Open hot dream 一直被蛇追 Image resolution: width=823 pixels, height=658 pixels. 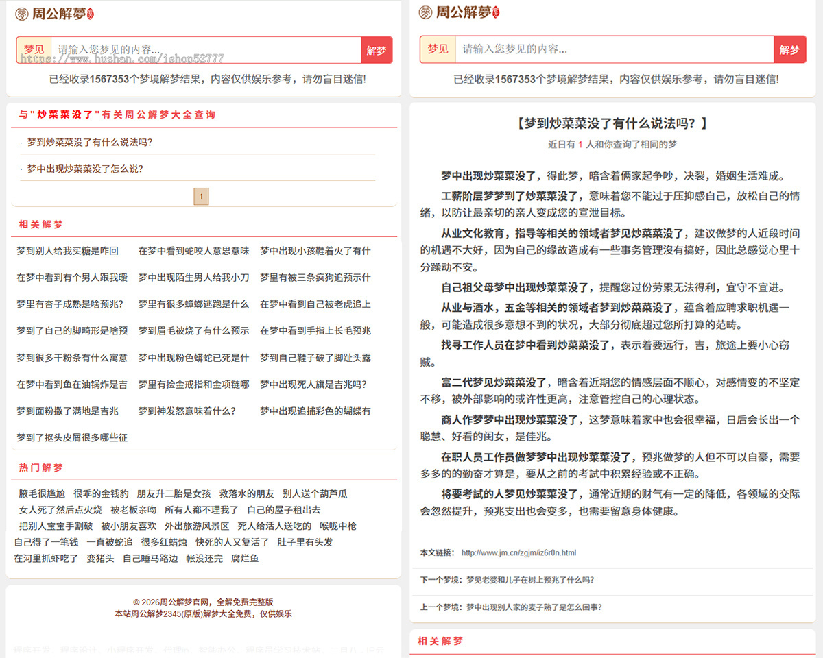(110, 542)
